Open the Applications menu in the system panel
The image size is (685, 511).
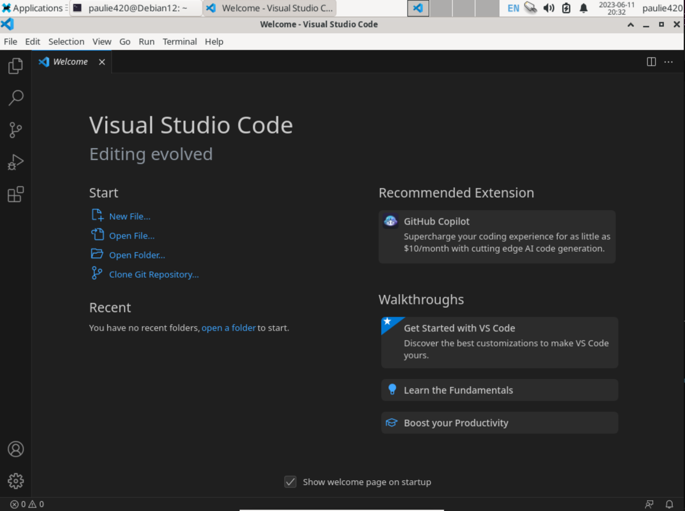tap(34, 8)
